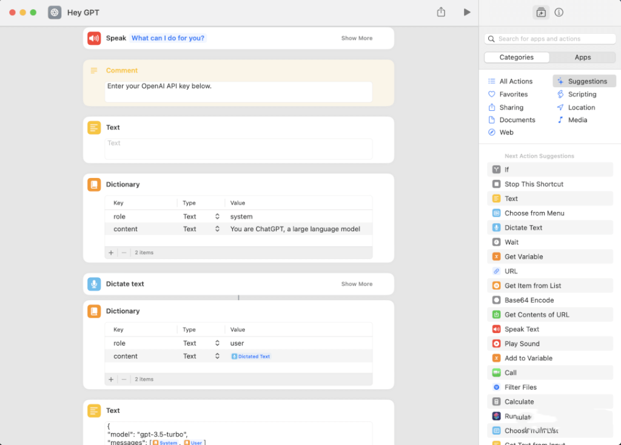Viewport: 621px width, 445px height.
Task: Click the Dictionary icon above the system role table
Action: click(x=94, y=184)
